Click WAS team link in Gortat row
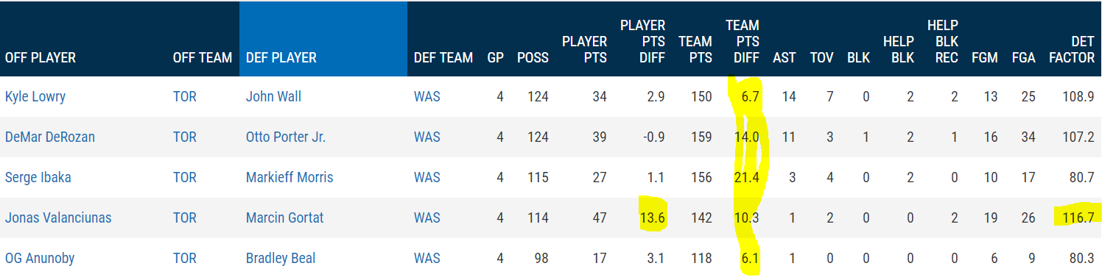This screenshot has height=277, width=1102. point(427,217)
